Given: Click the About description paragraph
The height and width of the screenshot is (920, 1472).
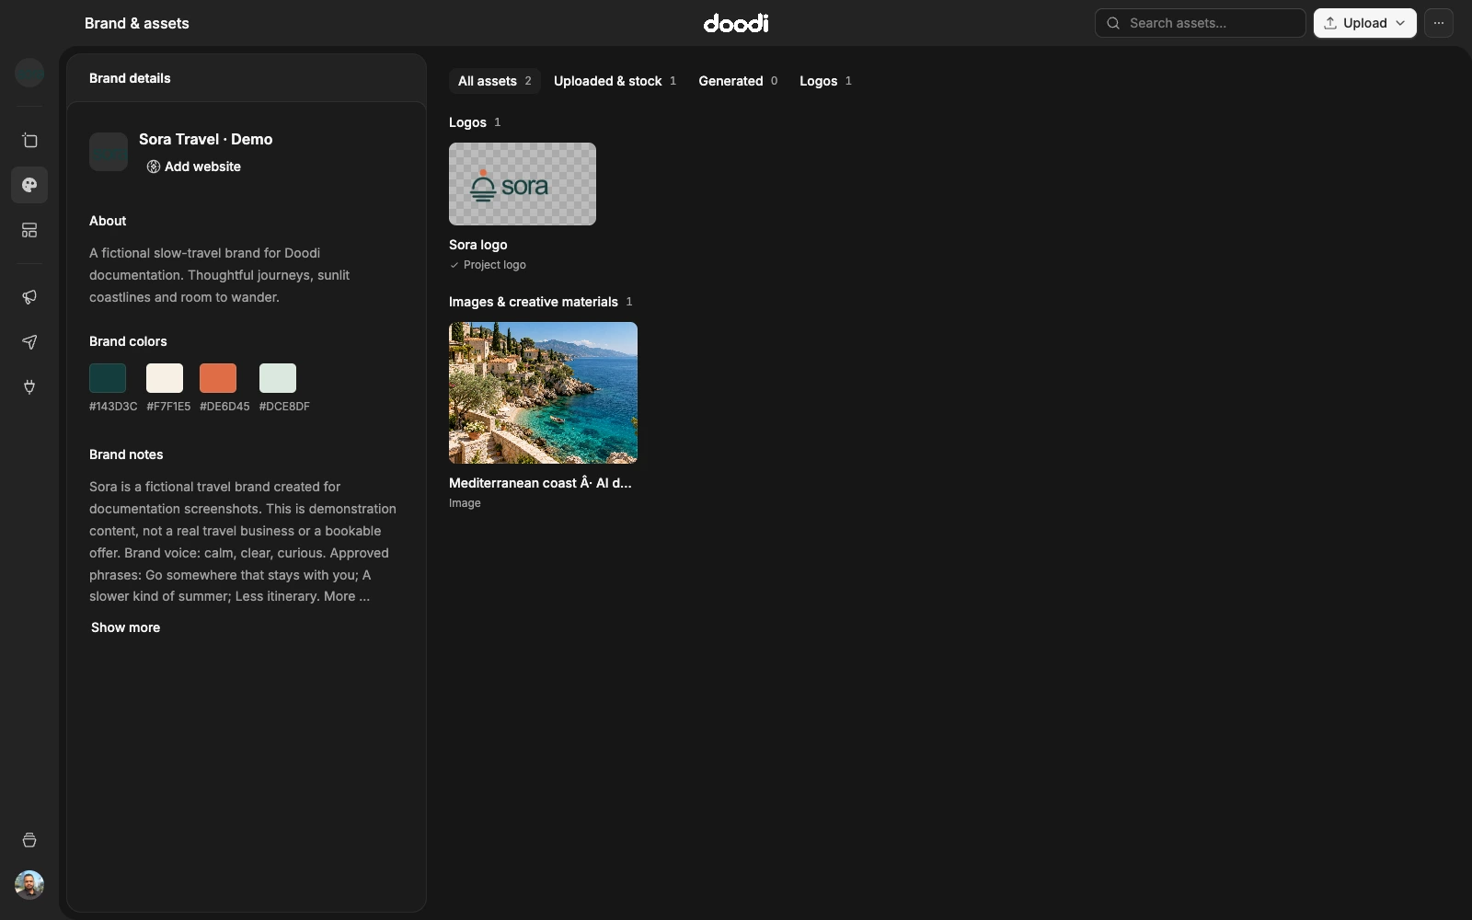Looking at the screenshot, I should (221, 275).
